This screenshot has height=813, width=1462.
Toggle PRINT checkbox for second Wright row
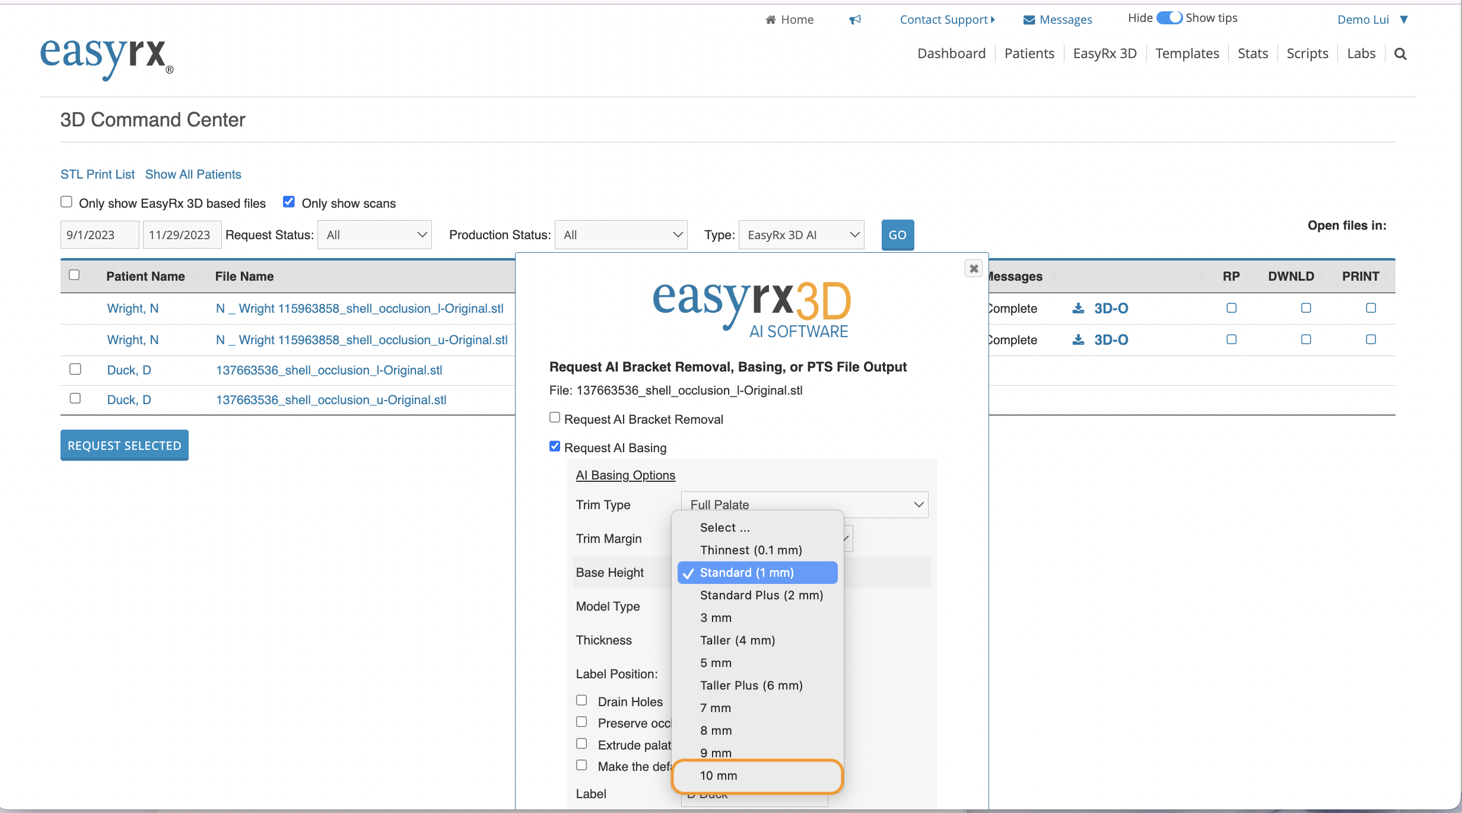pos(1371,339)
